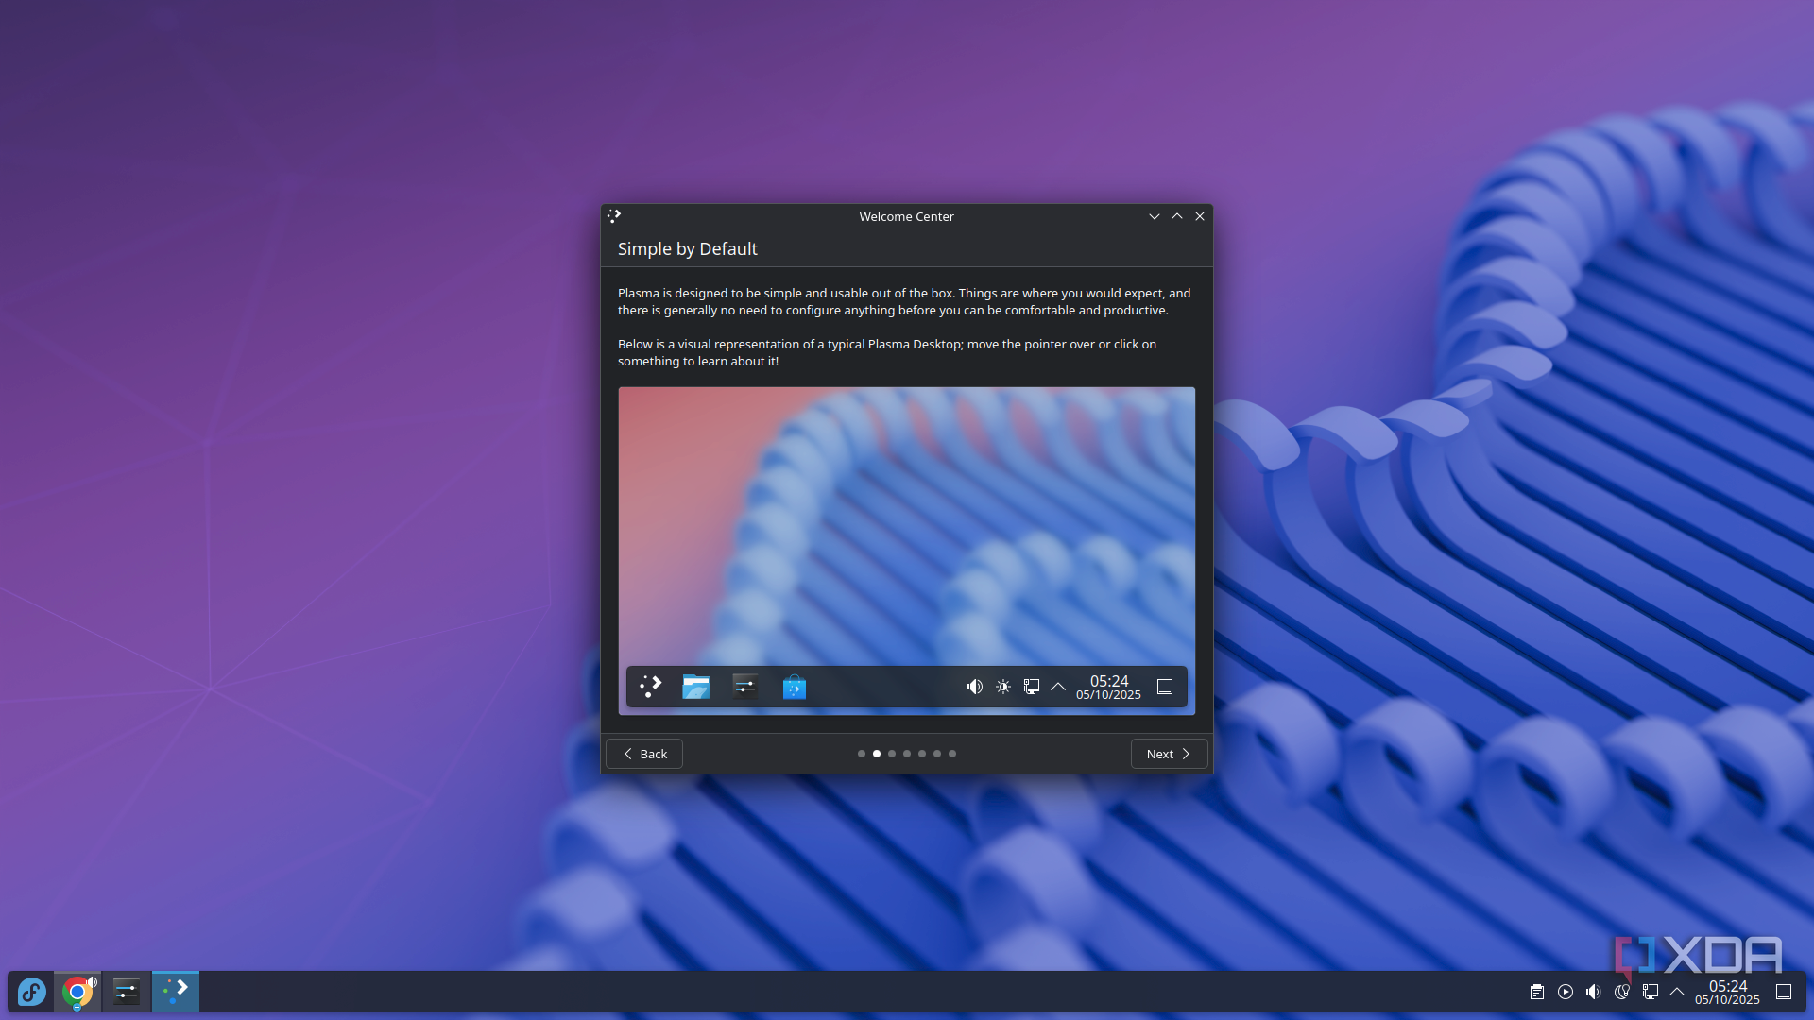
Task: Open network connections tray icon
Action: click(x=1651, y=992)
